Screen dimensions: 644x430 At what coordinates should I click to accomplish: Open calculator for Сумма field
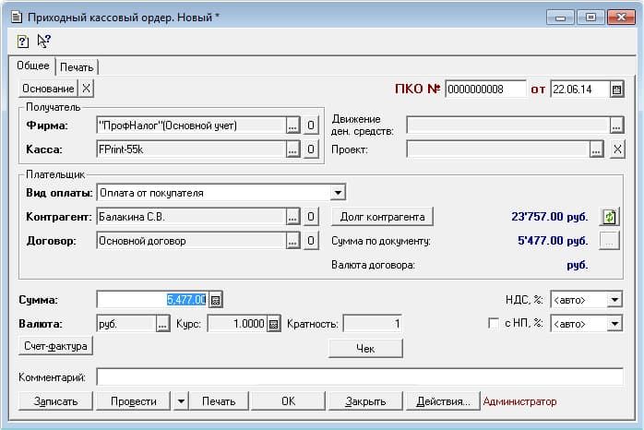tap(216, 300)
